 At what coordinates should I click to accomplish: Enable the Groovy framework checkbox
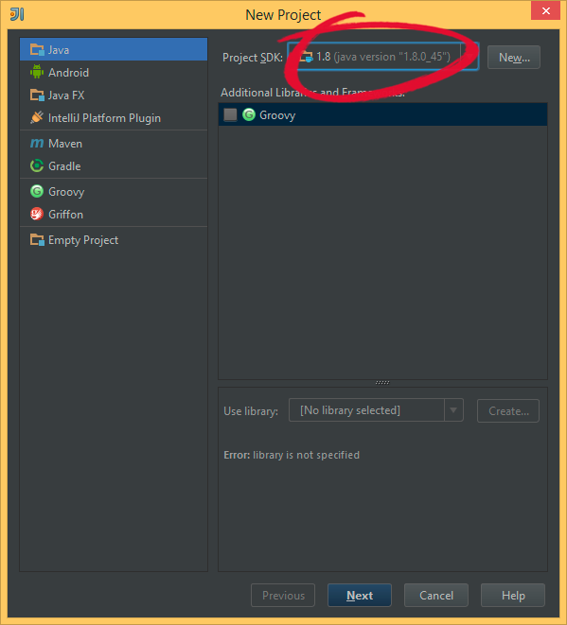230,114
